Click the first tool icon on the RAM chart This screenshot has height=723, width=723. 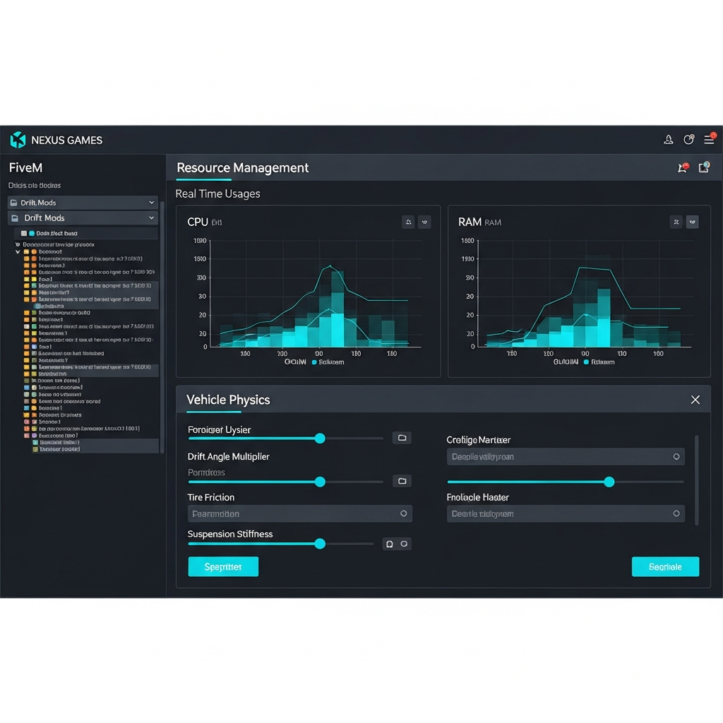click(676, 222)
